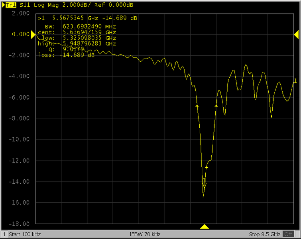Click the Stop 8.5 GHz frequency field
Viewport: 301px width, 239px height.
pos(265,234)
